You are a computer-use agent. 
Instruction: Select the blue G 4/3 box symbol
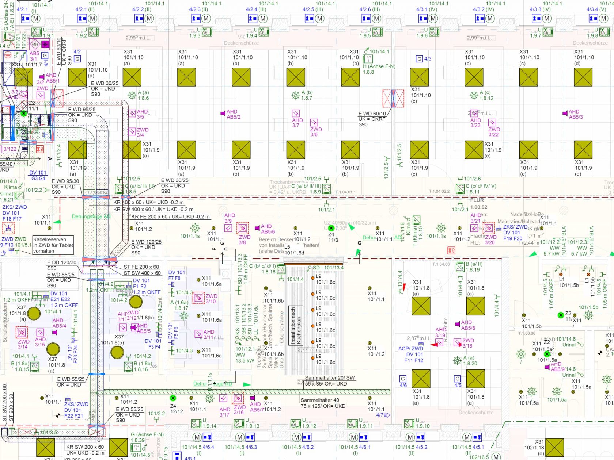[420, 59]
